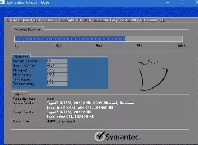Click the 'Time remaining' label
The width and height of the screenshot is (198, 145).
coord(24,84)
